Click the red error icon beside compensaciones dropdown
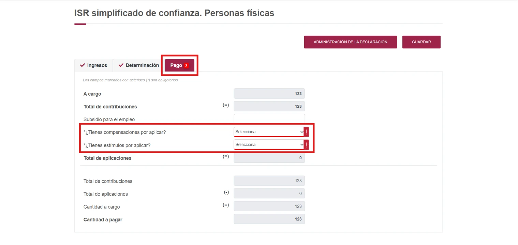The image size is (518, 245). click(x=306, y=132)
